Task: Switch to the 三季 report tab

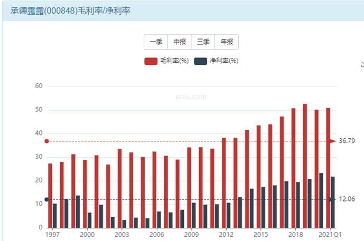Action: tap(203, 42)
